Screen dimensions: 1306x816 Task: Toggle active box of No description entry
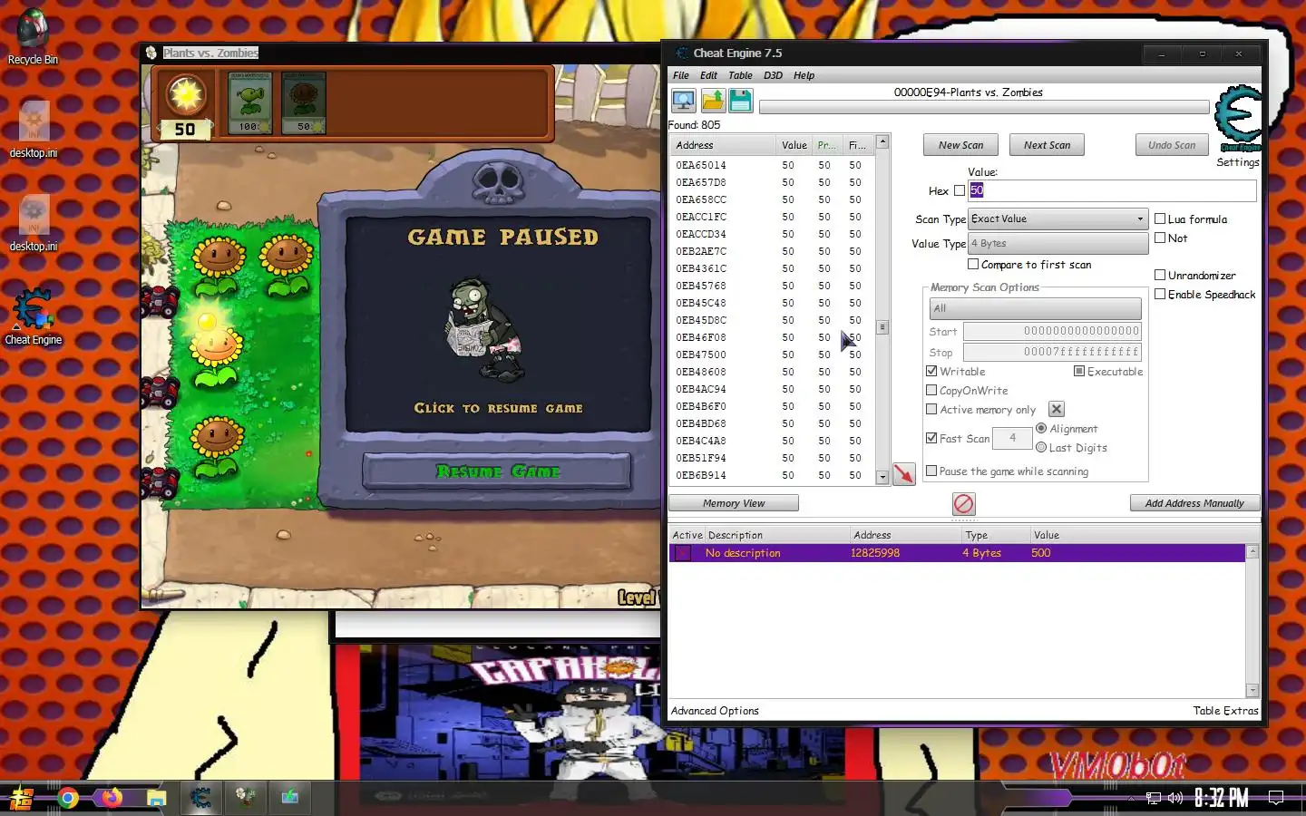click(x=683, y=553)
